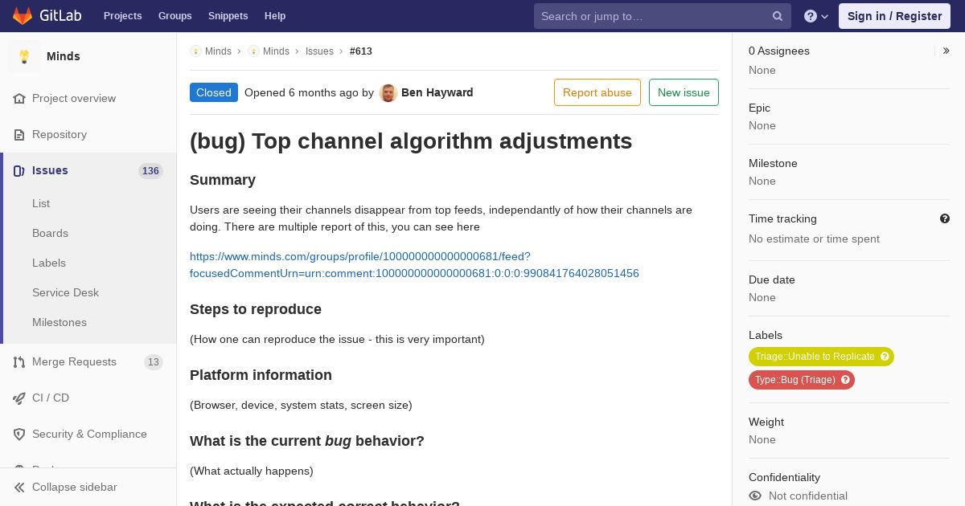Image resolution: width=965 pixels, height=506 pixels.
Task: Open the Projects menu in the top bar
Action: tap(122, 16)
